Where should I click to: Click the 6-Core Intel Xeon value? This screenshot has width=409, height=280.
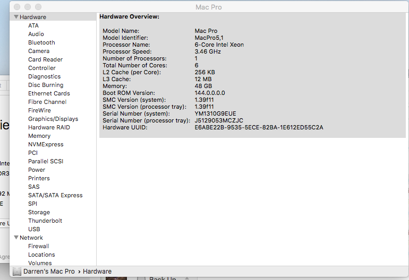coord(219,45)
